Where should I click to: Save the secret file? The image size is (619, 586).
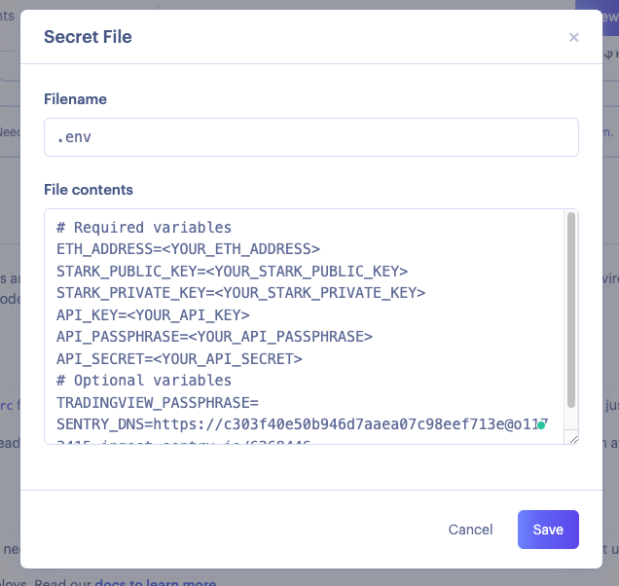click(x=548, y=530)
